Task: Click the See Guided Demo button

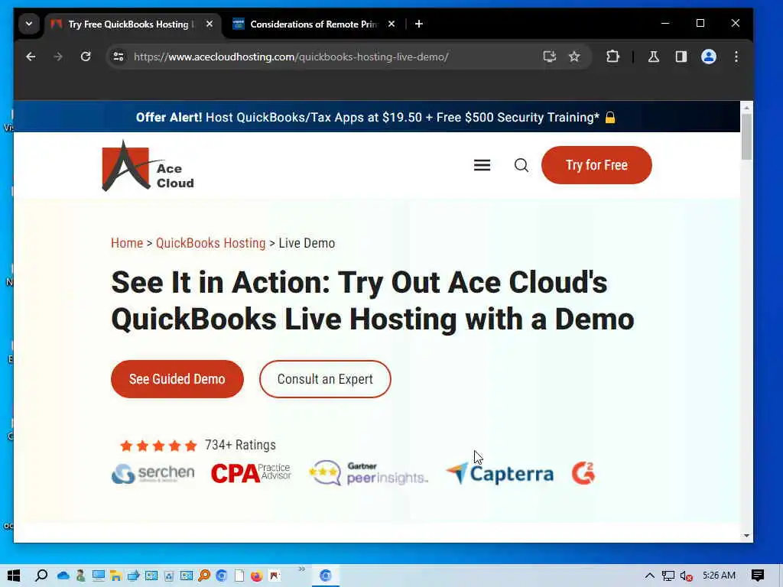Action: pos(177,379)
